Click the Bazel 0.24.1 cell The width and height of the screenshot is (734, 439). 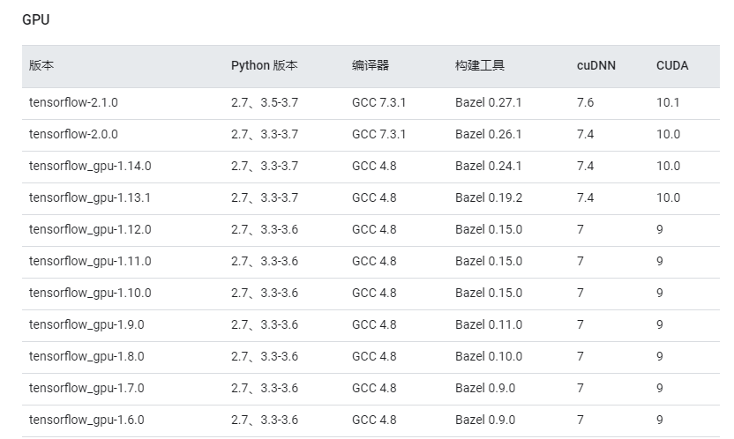(488, 166)
